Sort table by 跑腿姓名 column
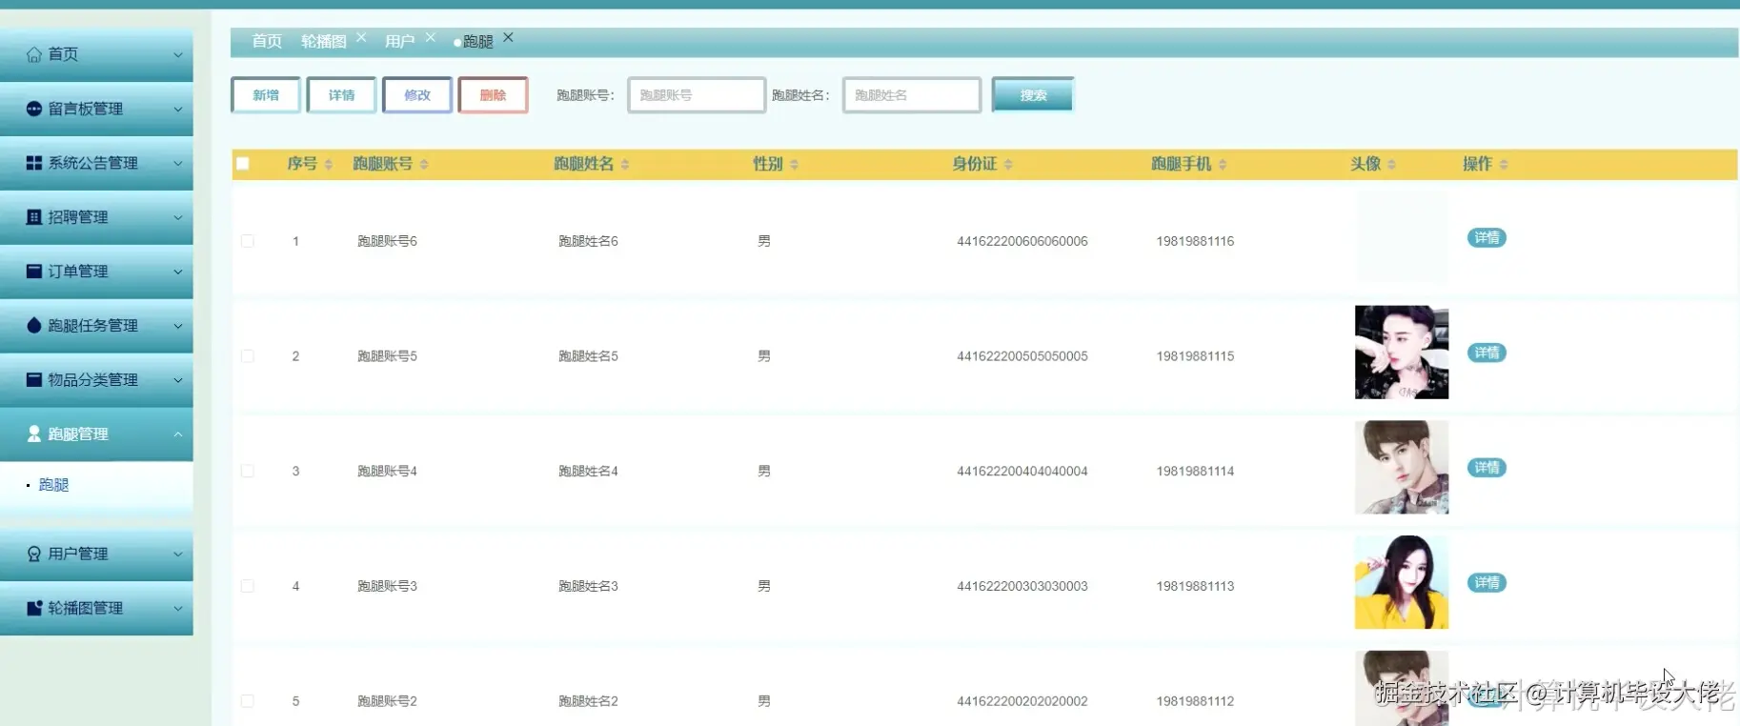 coord(625,165)
